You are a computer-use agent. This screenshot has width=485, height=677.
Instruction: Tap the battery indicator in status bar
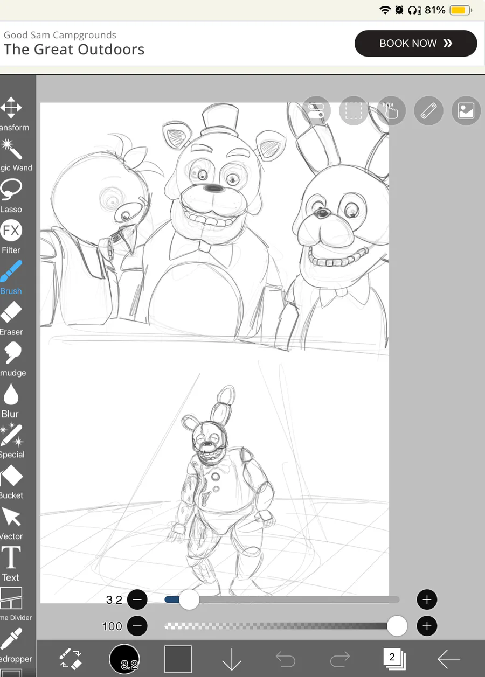(x=461, y=10)
